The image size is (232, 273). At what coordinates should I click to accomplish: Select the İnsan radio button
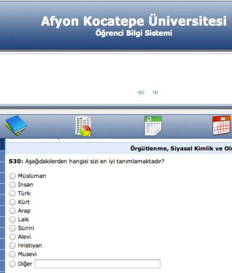click(x=13, y=185)
